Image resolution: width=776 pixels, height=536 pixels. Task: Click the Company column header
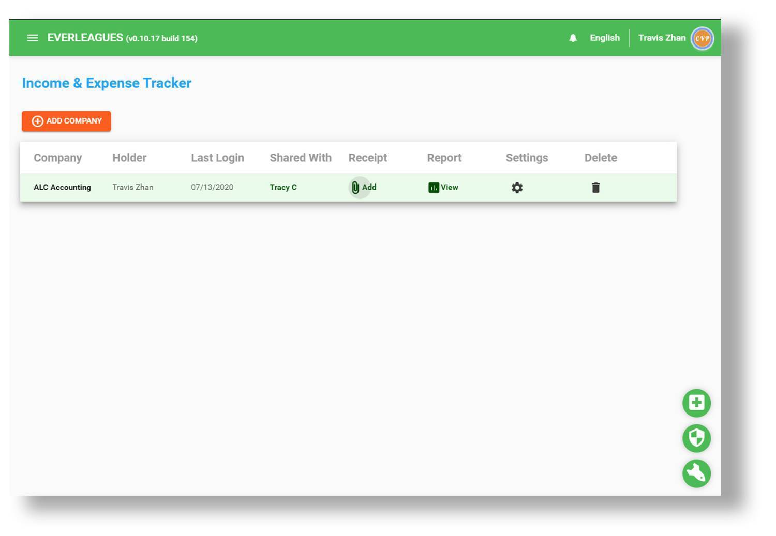tap(57, 158)
